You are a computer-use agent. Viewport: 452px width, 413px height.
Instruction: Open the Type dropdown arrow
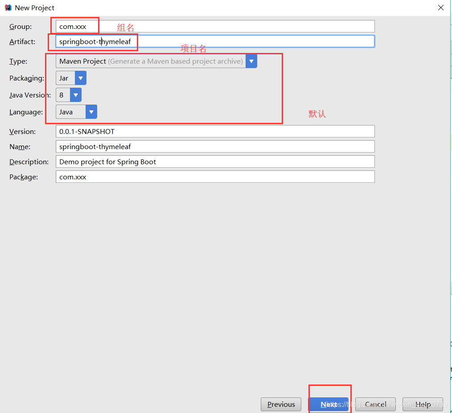(251, 61)
